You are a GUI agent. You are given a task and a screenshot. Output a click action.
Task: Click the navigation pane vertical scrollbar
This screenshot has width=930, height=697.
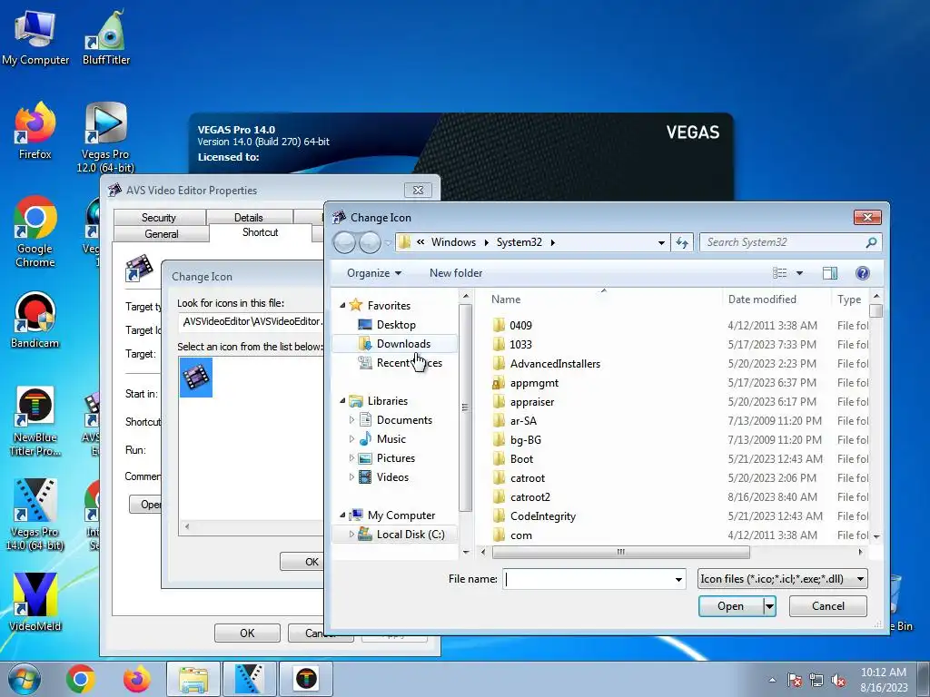click(466, 407)
